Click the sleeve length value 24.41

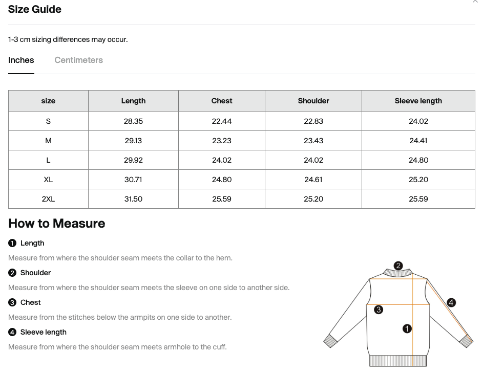418,141
